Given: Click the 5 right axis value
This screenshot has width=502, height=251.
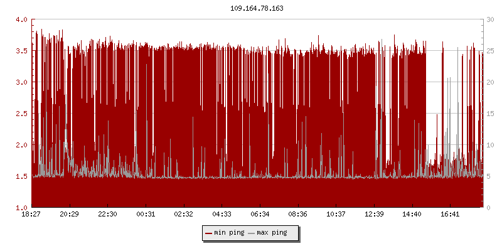Looking at the screenshot, I should pos(489,176).
